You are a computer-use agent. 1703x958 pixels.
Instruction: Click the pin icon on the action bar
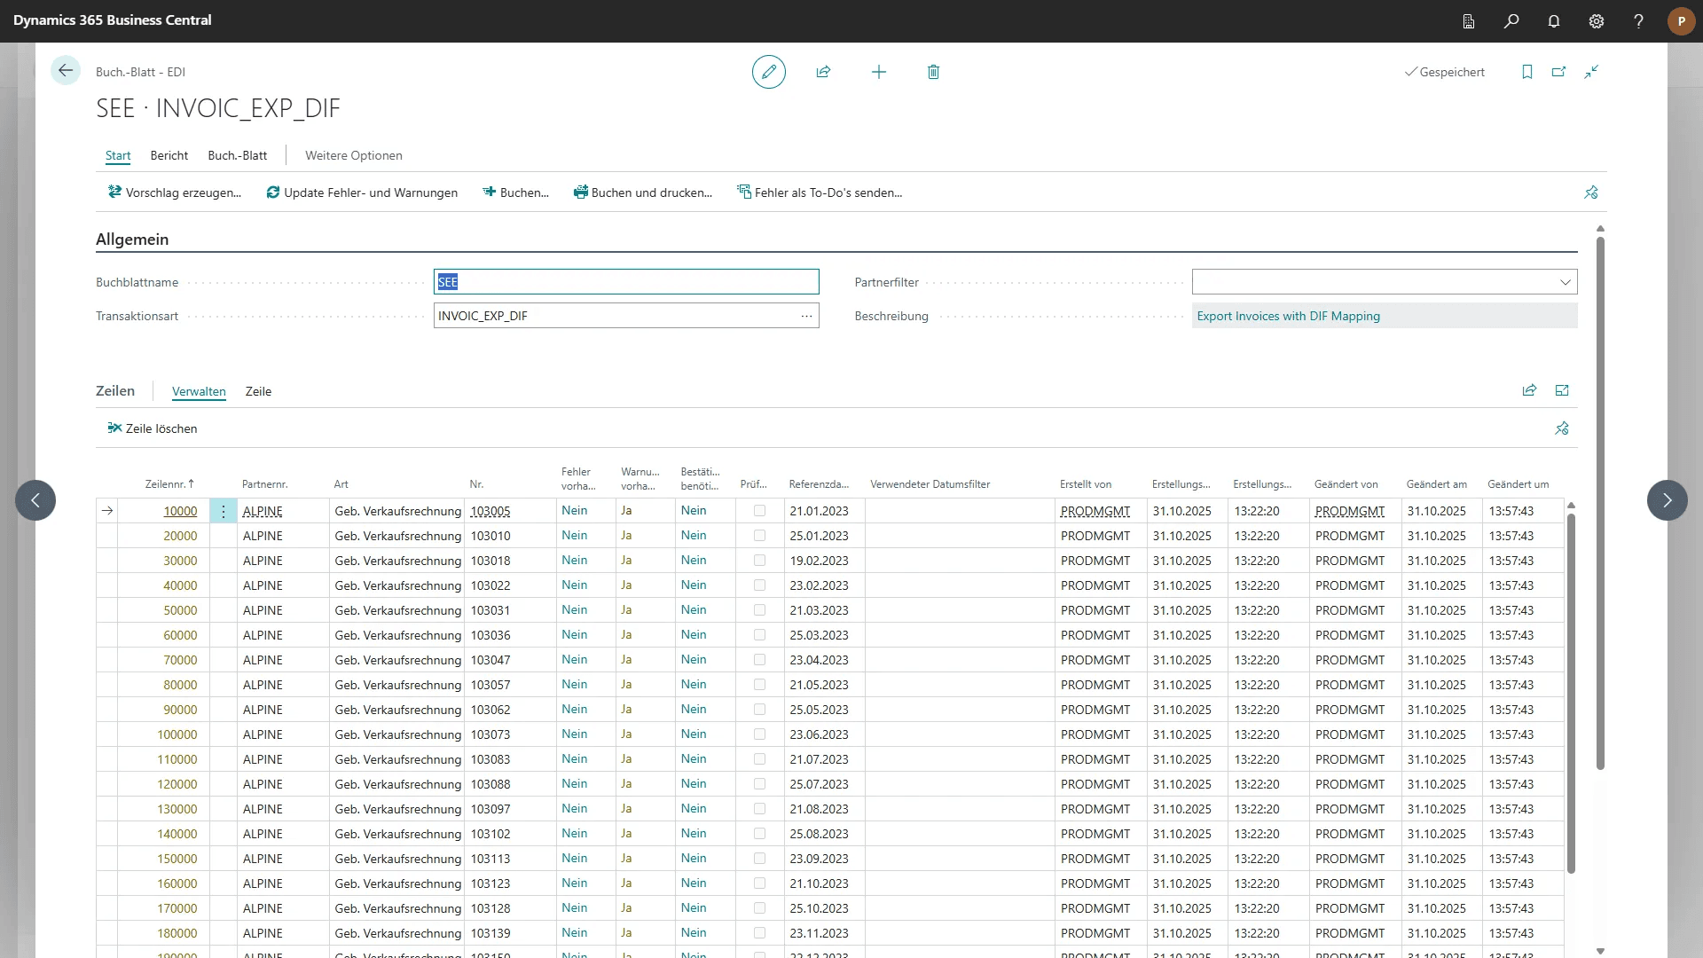pyautogui.click(x=1591, y=192)
